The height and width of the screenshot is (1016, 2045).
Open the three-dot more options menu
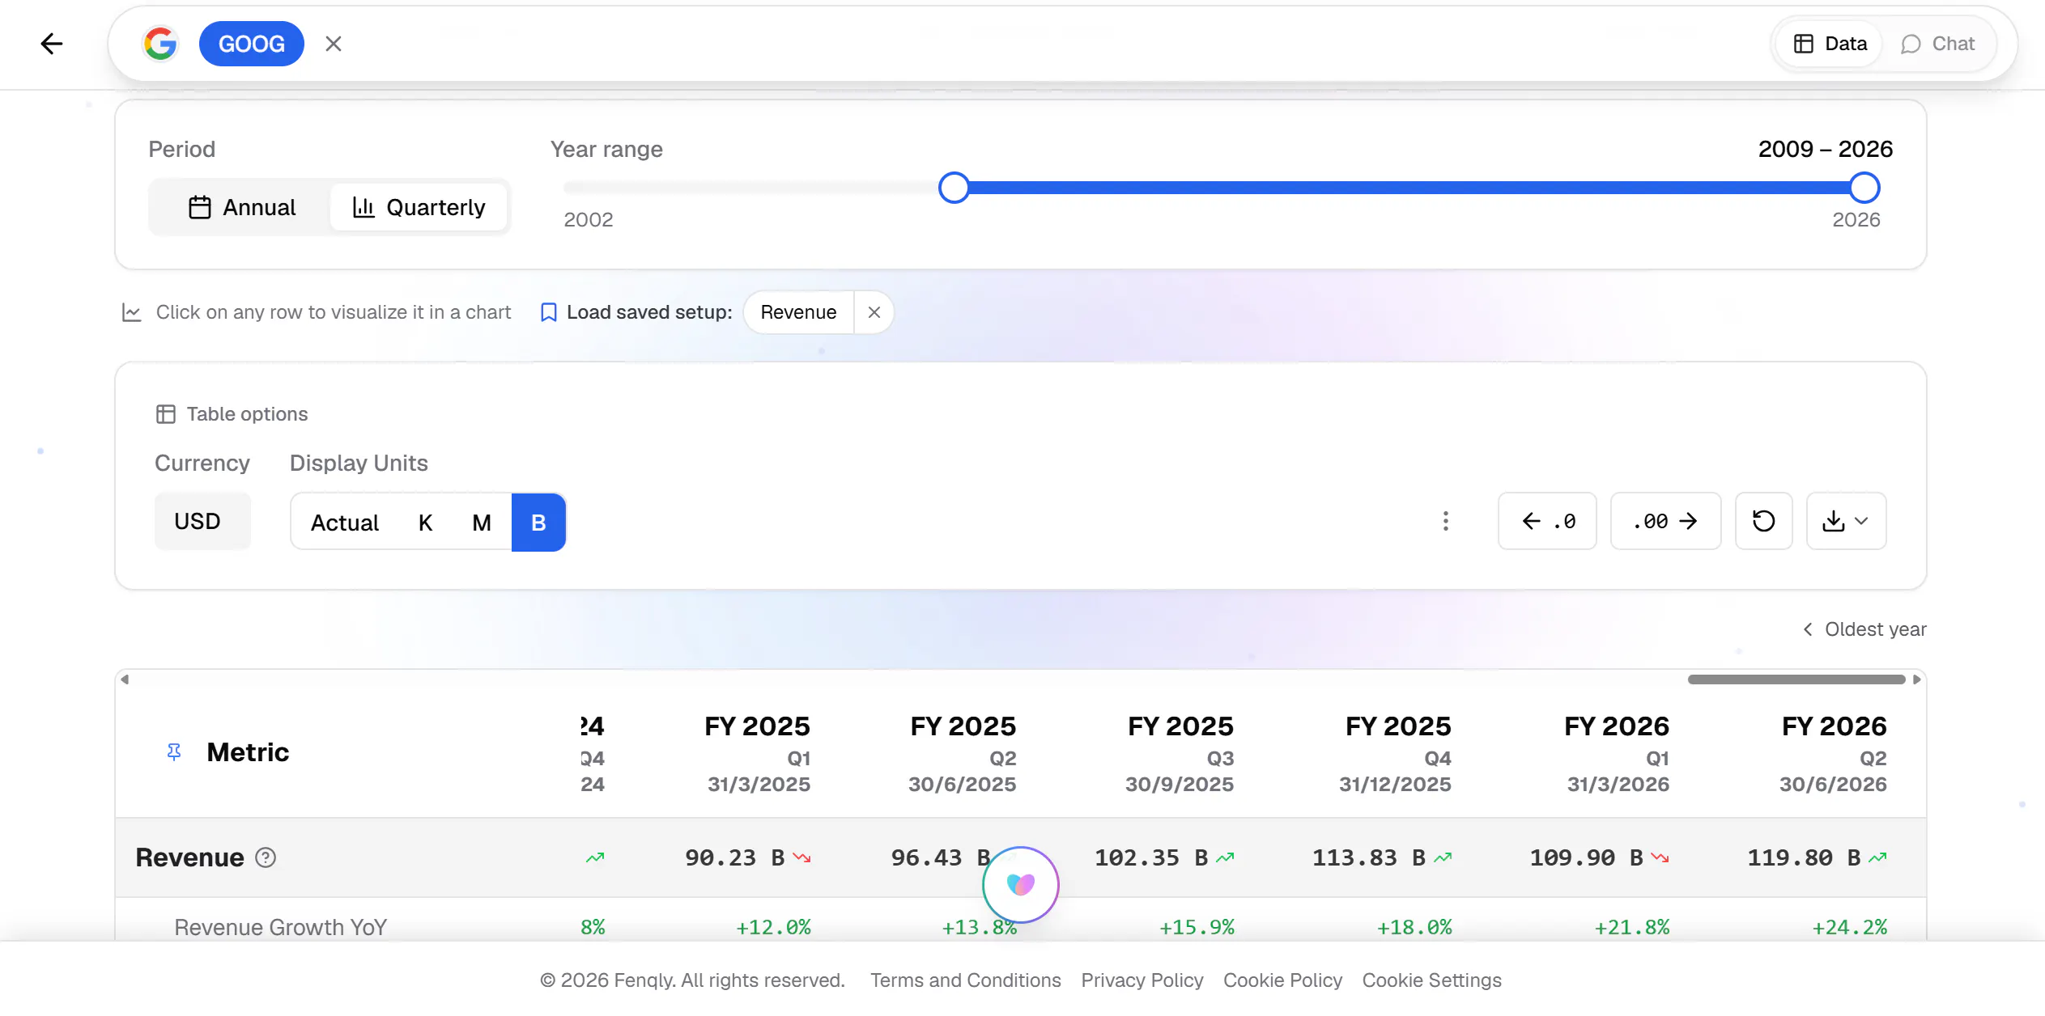click(x=1446, y=521)
